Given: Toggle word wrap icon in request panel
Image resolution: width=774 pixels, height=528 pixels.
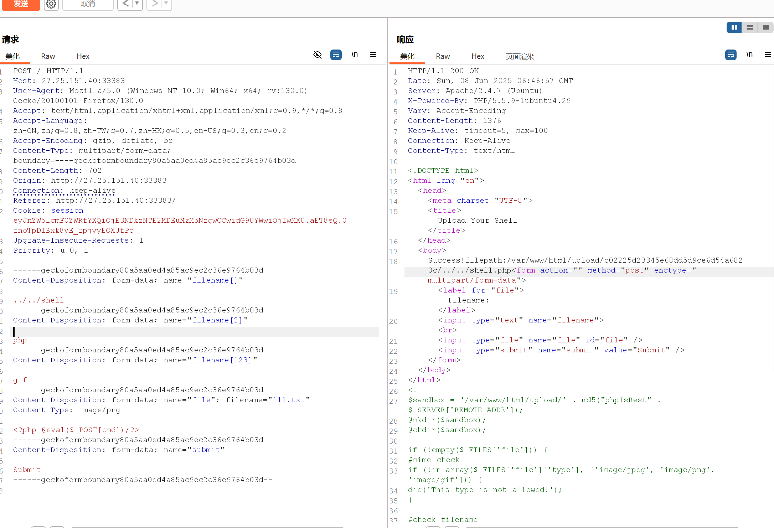Looking at the screenshot, I should click(x=336, y=55).
